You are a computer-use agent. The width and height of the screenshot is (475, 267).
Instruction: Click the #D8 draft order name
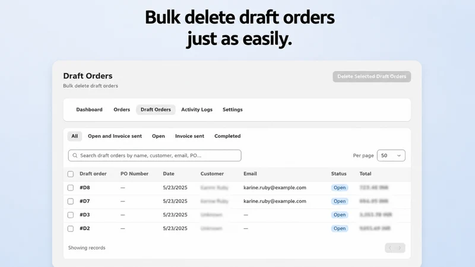[85, 187]
